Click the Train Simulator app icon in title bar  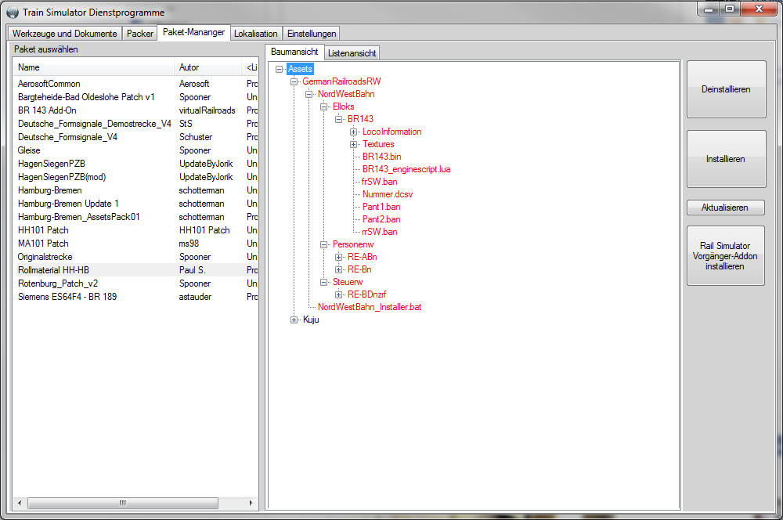(13, 12)
